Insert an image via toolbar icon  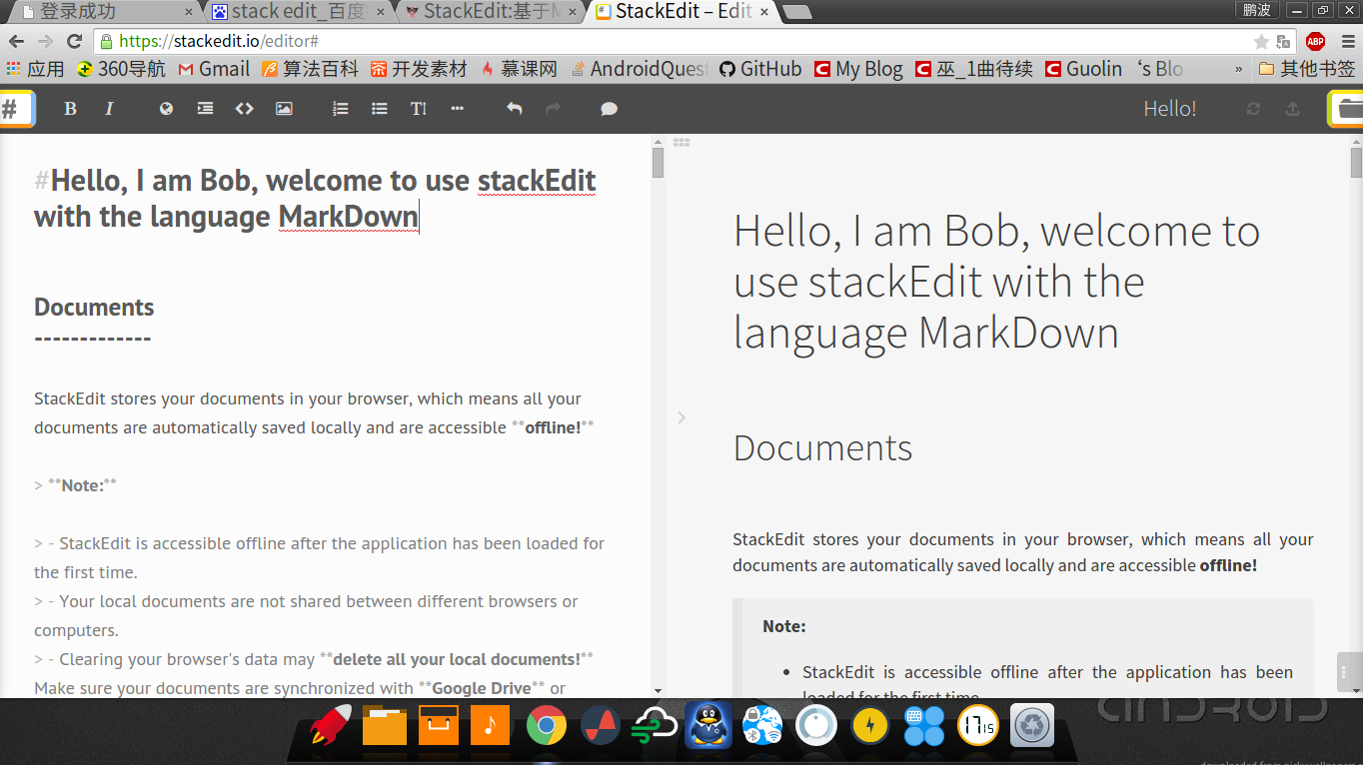point(284,109)
